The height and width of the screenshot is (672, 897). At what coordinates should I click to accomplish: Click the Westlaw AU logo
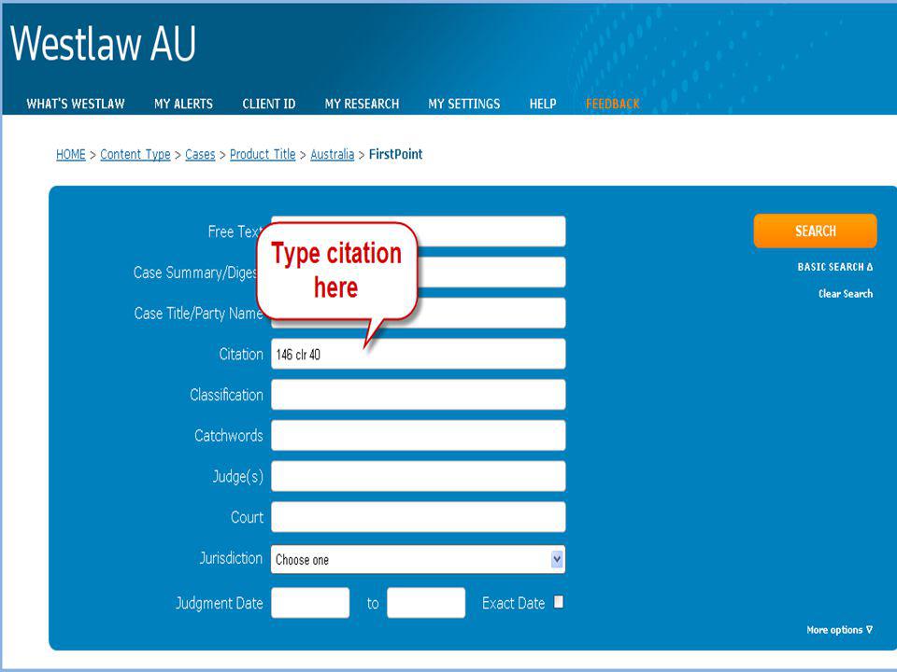pyautogui.click(x=103, y=44)
